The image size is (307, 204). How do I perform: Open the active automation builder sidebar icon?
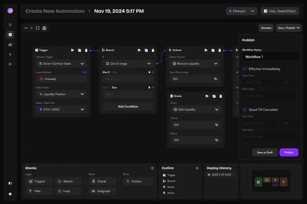click(x=10, y=35)
